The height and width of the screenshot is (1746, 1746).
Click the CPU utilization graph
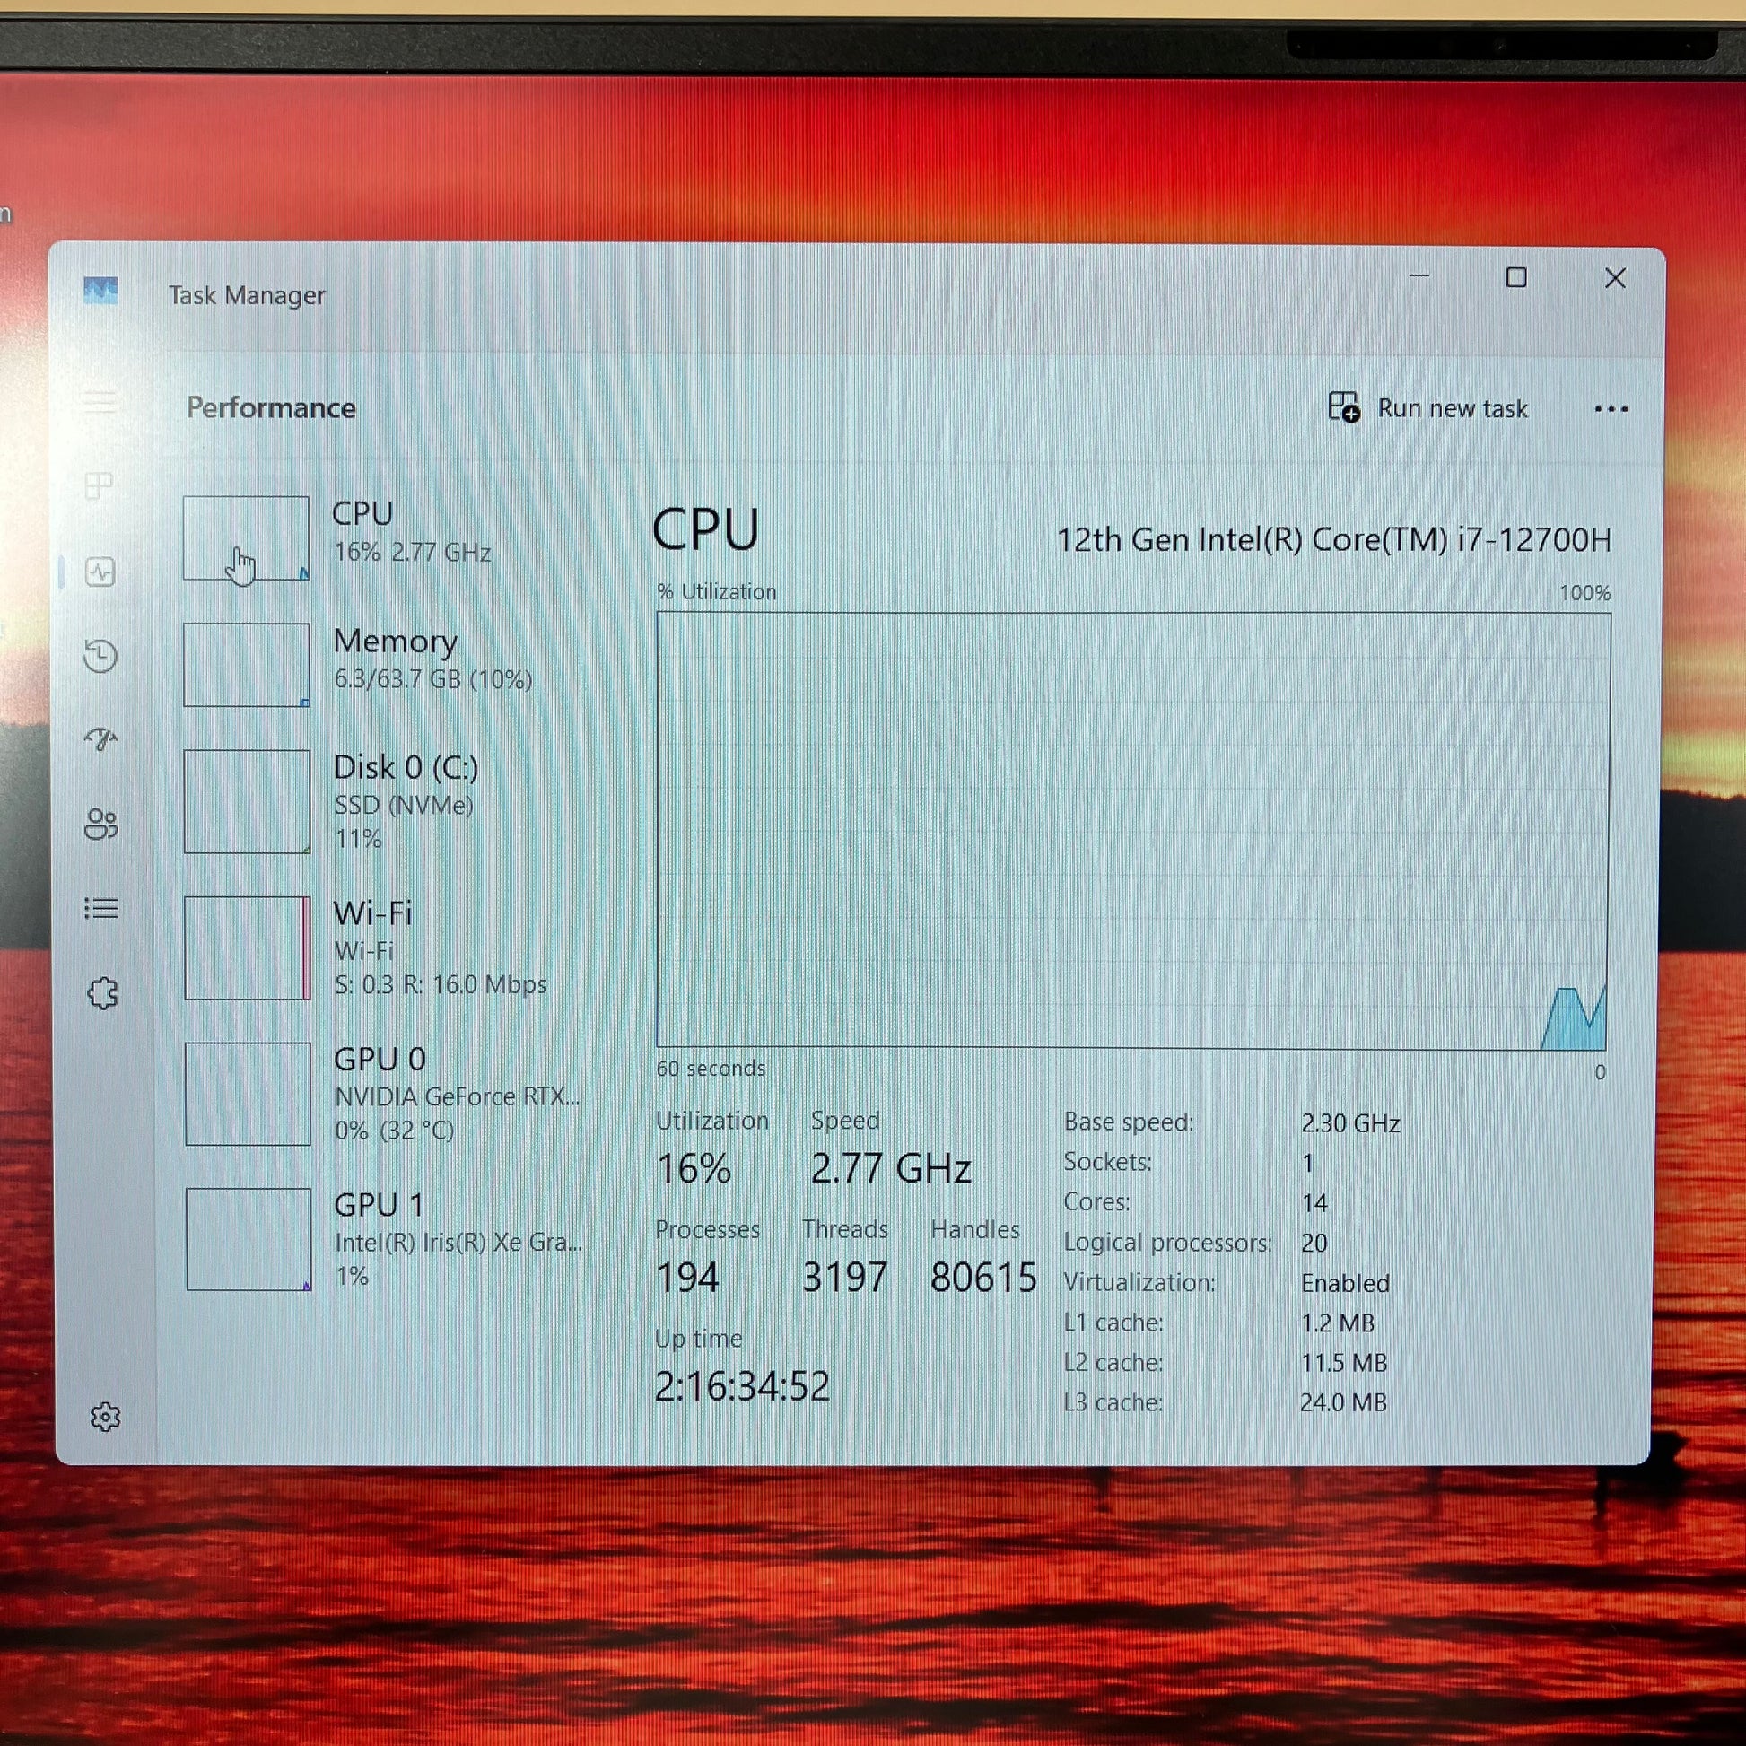coord(1132,830)
